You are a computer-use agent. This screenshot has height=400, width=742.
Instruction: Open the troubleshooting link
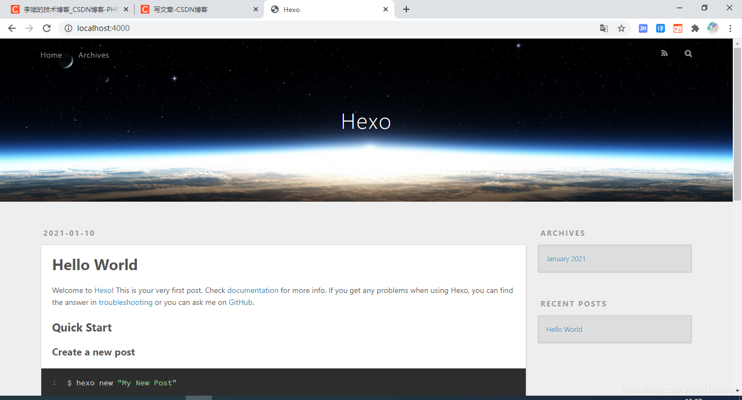125,302
